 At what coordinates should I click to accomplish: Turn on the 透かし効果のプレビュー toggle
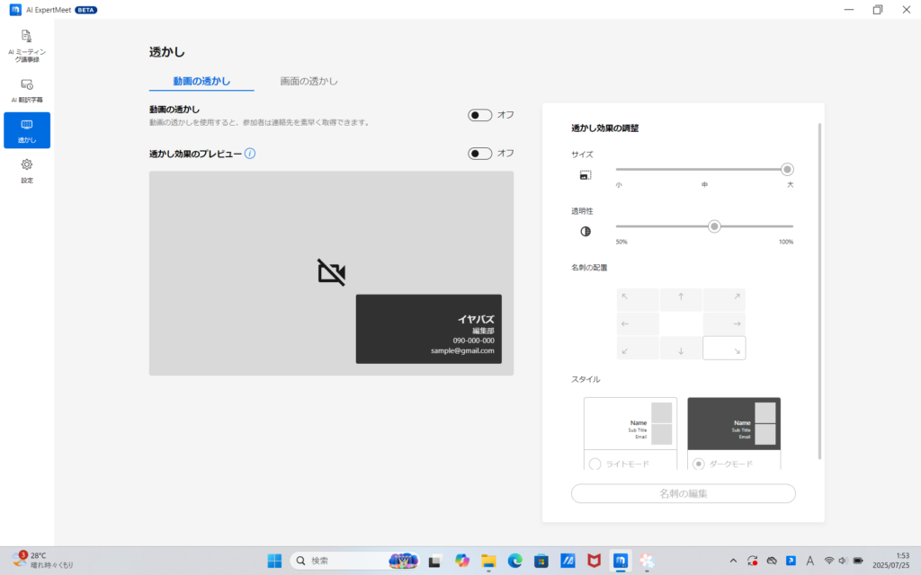click(478, 154)
